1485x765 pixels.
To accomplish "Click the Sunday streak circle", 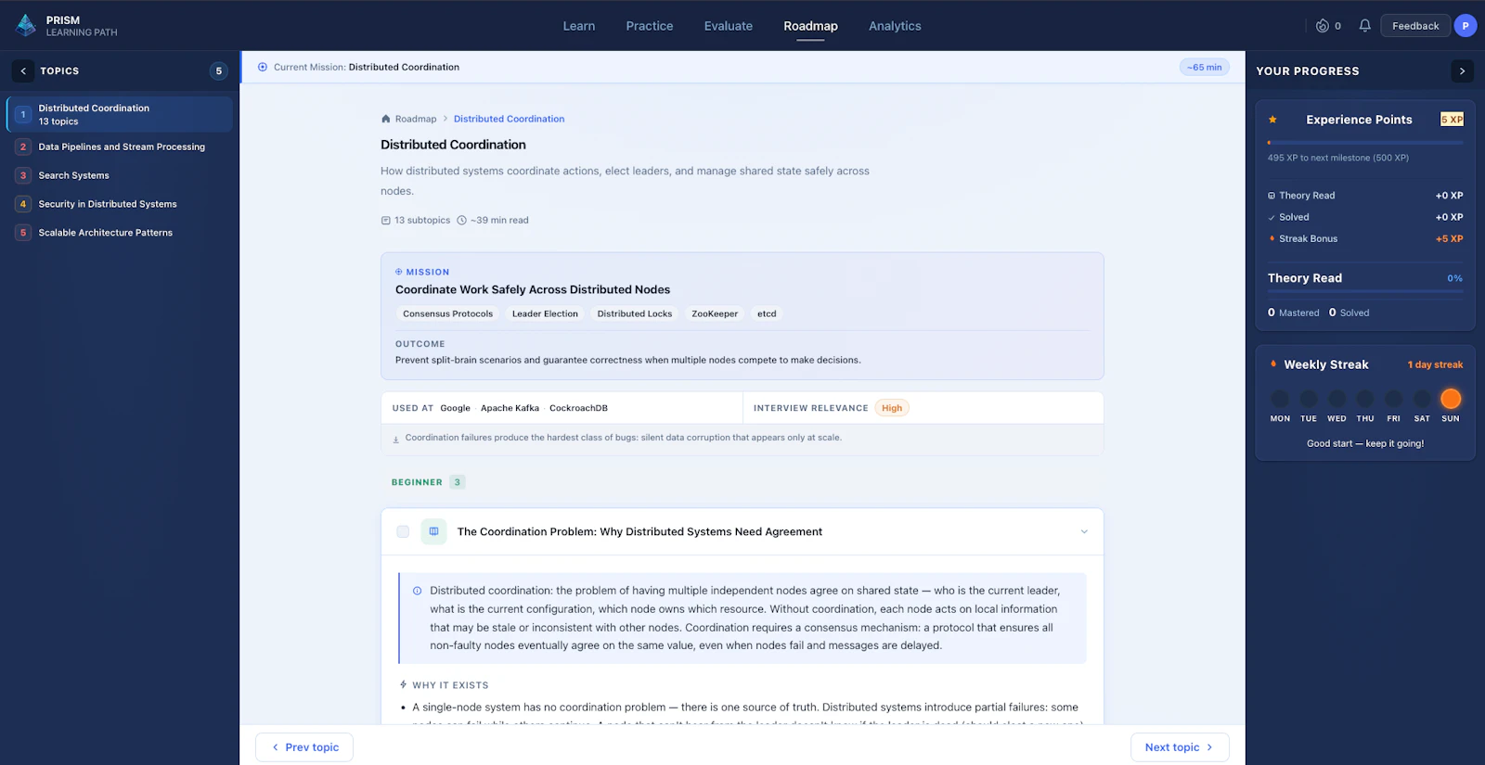I will click(x=1450, y=399).
